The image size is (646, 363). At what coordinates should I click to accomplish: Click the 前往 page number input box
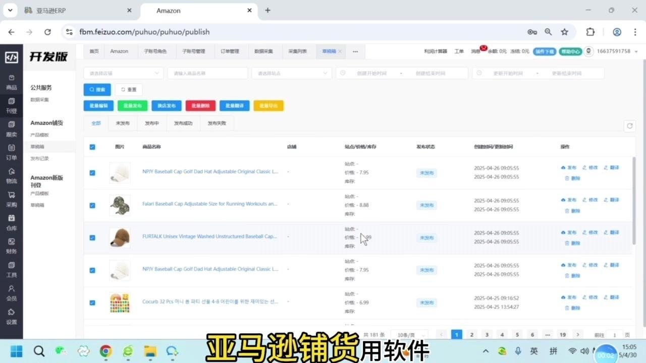[x=614, y=335]
